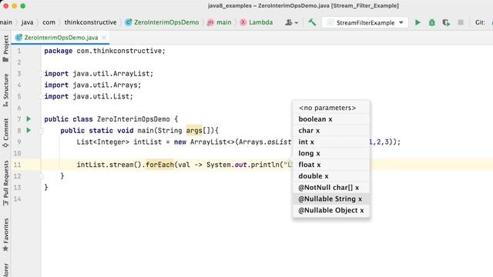Collapse the imports fold on line 3

(x=41, y=74)
